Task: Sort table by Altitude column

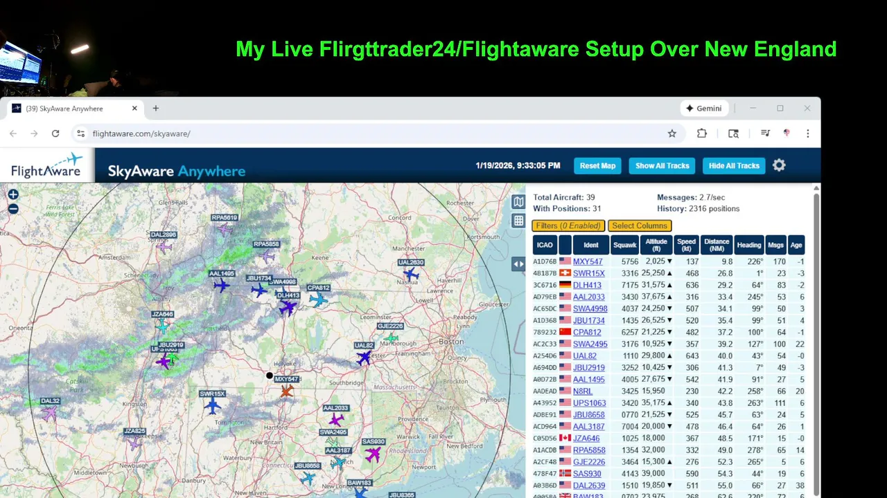Action: (x=656, y=245)
